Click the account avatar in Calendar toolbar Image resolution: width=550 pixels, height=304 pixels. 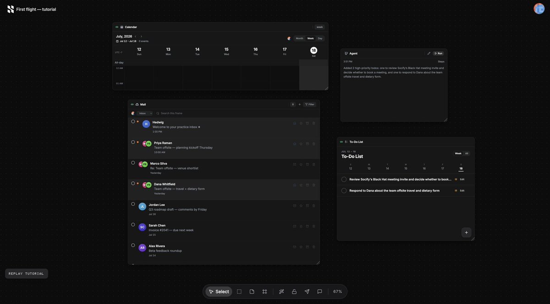(x=289, y=39)
